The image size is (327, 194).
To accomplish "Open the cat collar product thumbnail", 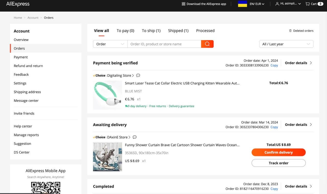I will (x=108, y=95).
